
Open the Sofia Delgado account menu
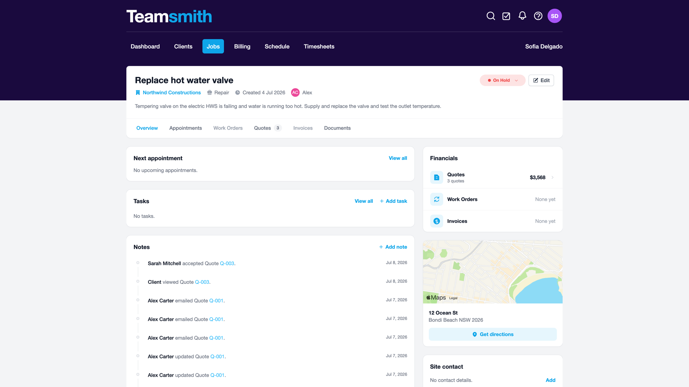[544, 47]
